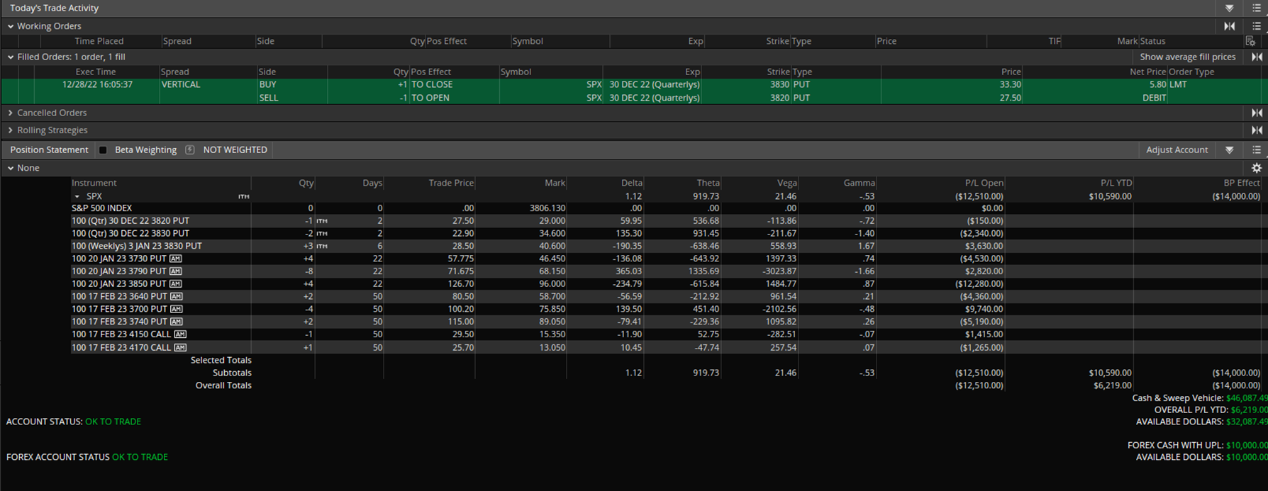Sort positions by P/L Open column
This screenshot has height=491, width=1268.
click(984, 183)
